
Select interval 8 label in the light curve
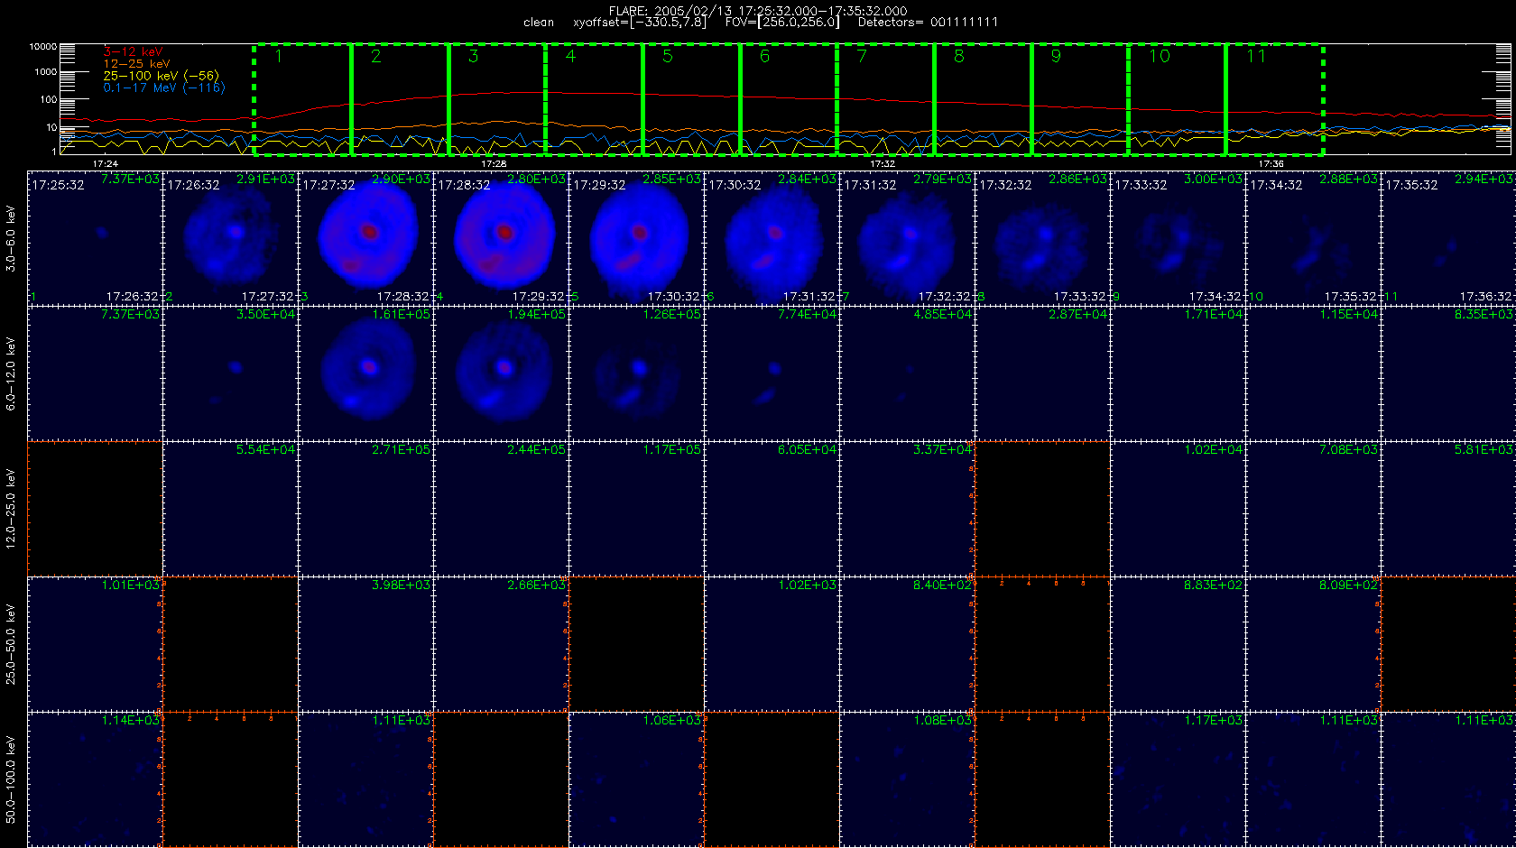point(959,56)
